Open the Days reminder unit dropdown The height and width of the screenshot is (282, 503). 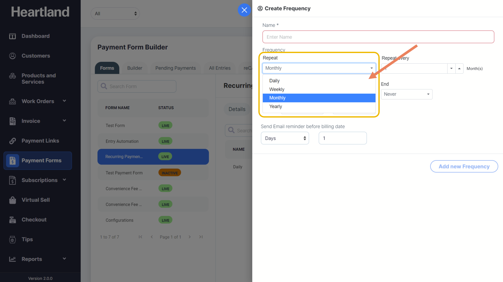(285, 138)
